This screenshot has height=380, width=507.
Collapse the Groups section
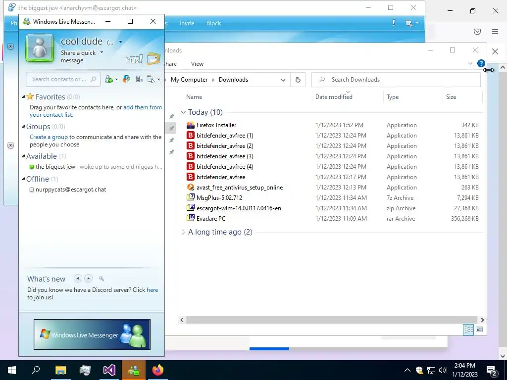(x=23, y=126)
